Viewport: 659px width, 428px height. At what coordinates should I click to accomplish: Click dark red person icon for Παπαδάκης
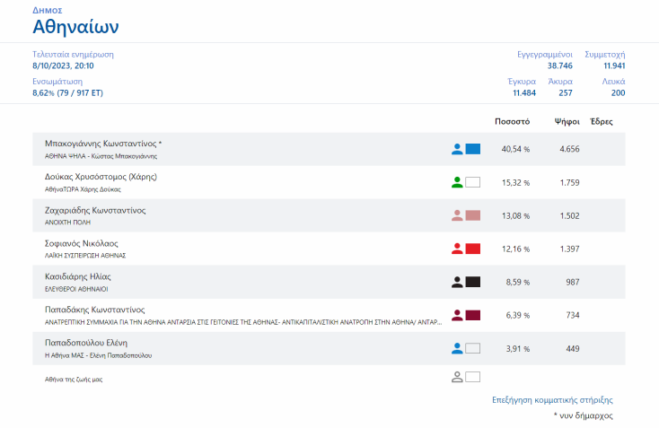tap(457, 315)
